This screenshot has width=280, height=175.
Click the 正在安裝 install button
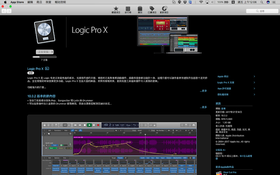(x=43, y=52)
